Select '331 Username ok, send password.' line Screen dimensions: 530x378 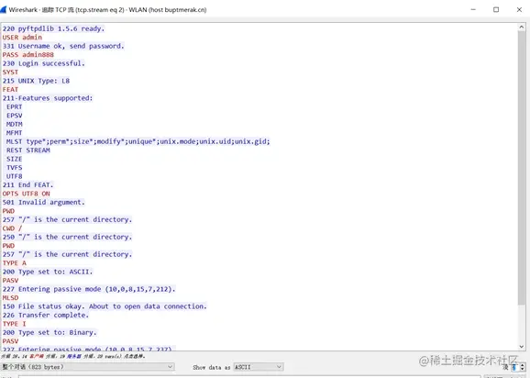63,46
